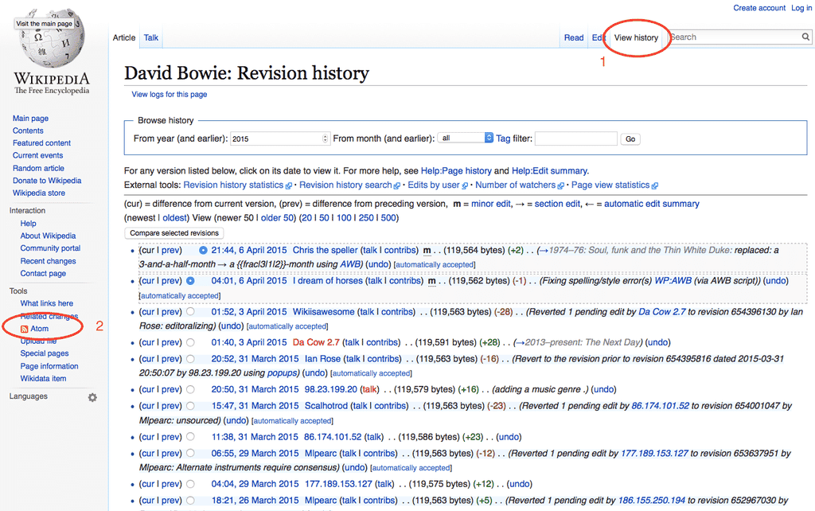Screen dimensions: 815x511
Task: Open the View history tab
Action: 636,37
